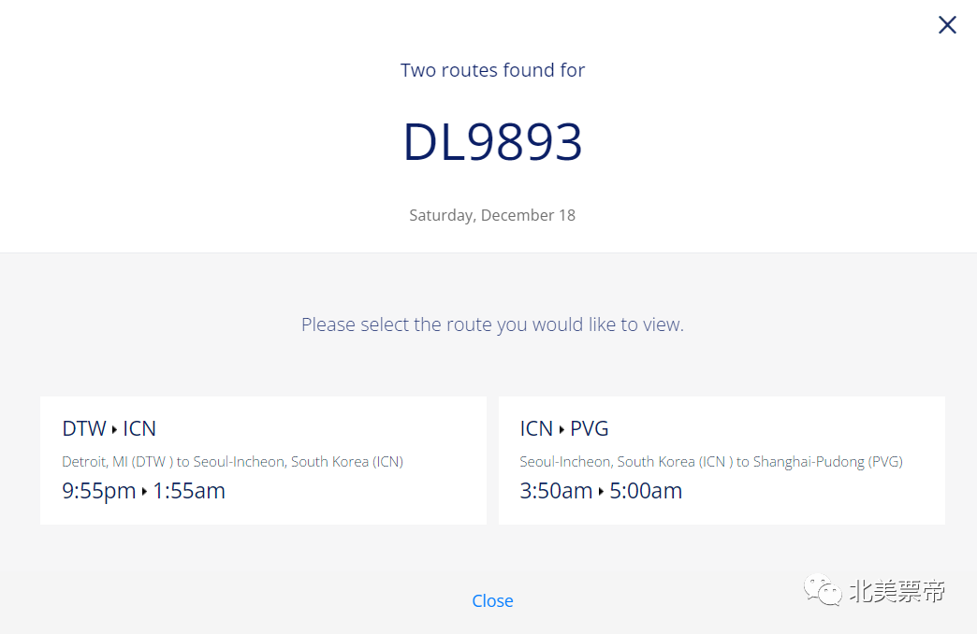
Task: Click the 'Two routes found for' text
Action: pyautogui.click(x=492, y=70)
